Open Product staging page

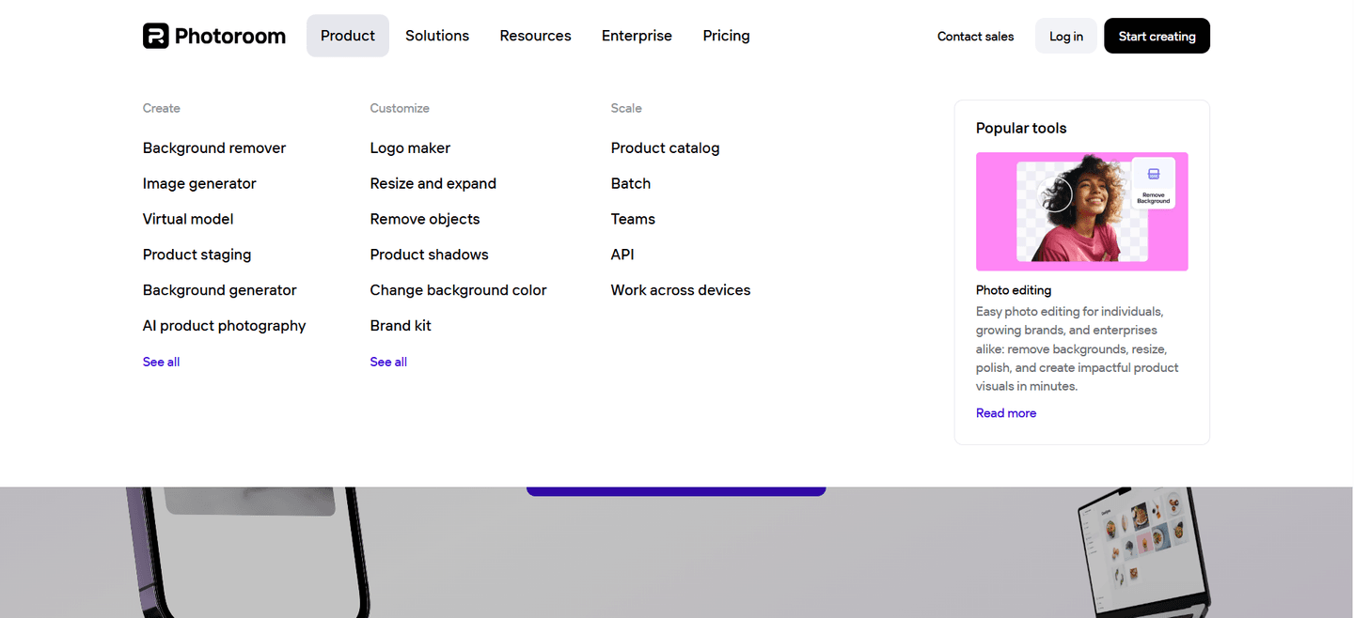[x=197, y=255]
